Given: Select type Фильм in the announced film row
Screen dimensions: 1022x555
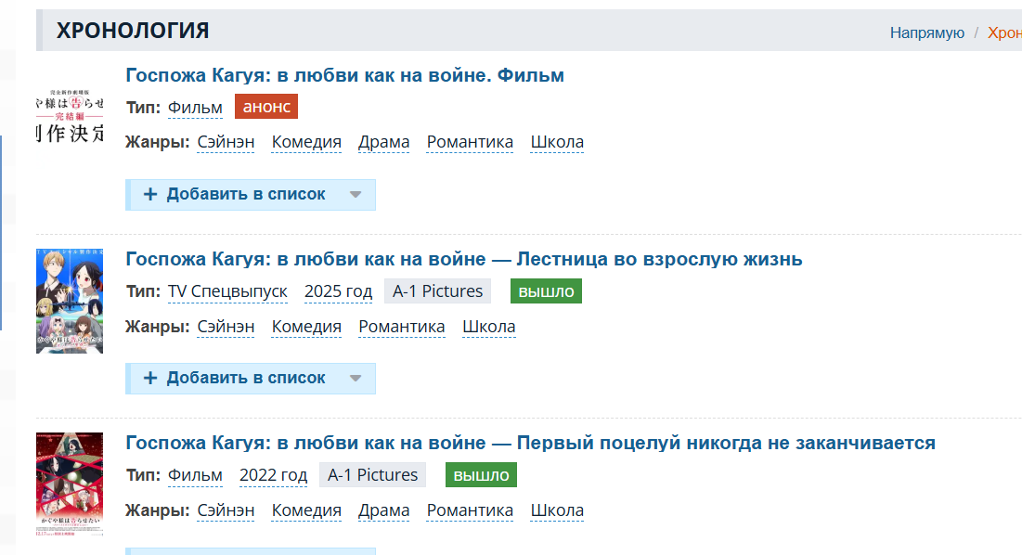Looking at the screenshot, I should [x=195, y=108].
